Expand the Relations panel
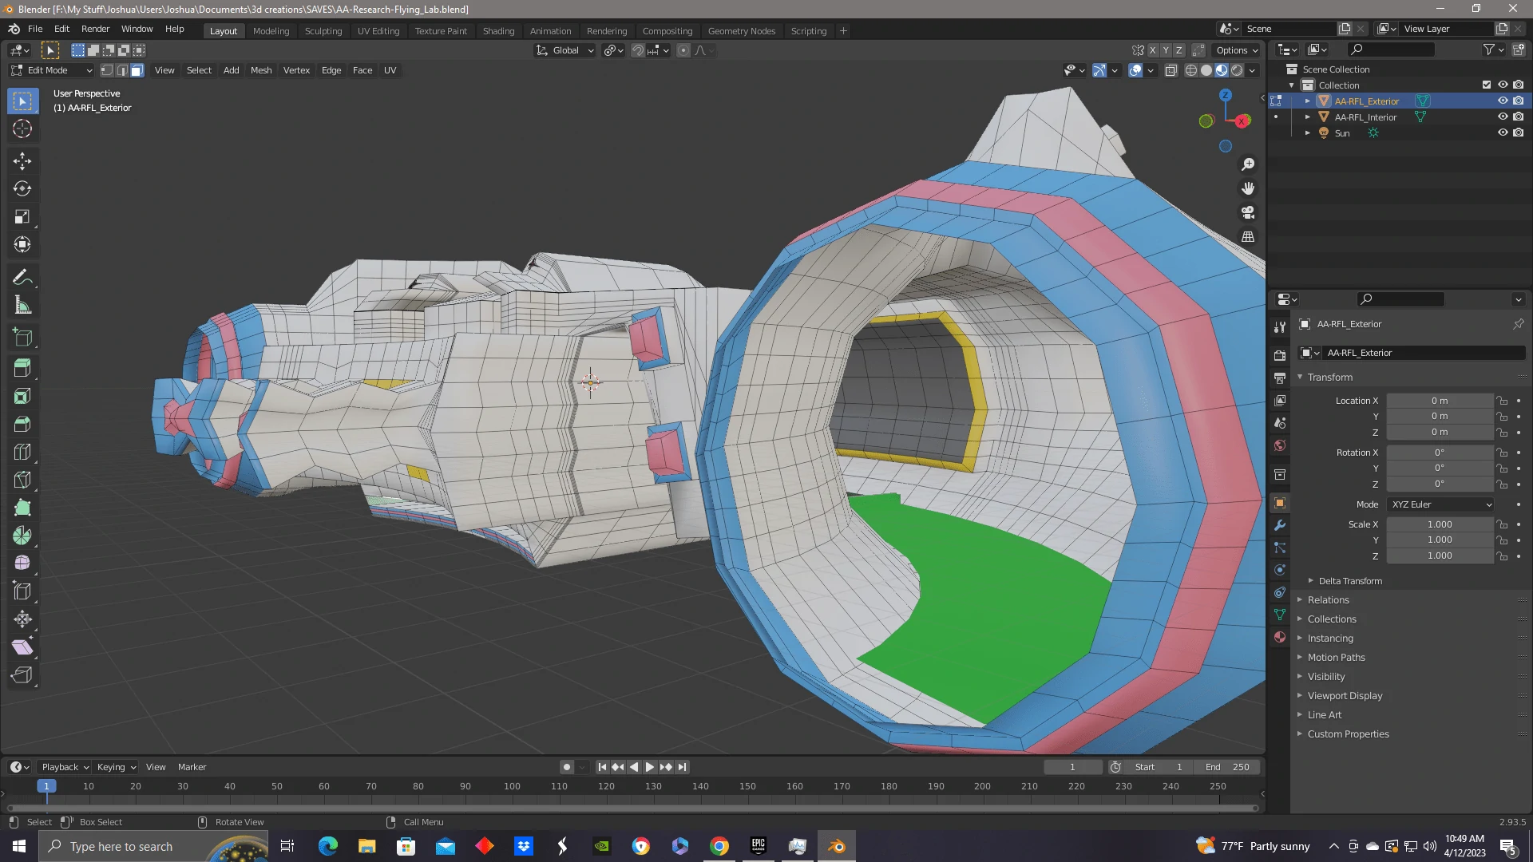 (x=1328, y=600)
